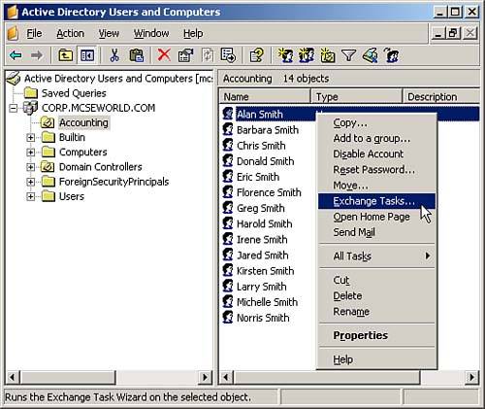The image size is (485, 409).
Task: Choose Send Mail from context menu
Action: (376, 232)
